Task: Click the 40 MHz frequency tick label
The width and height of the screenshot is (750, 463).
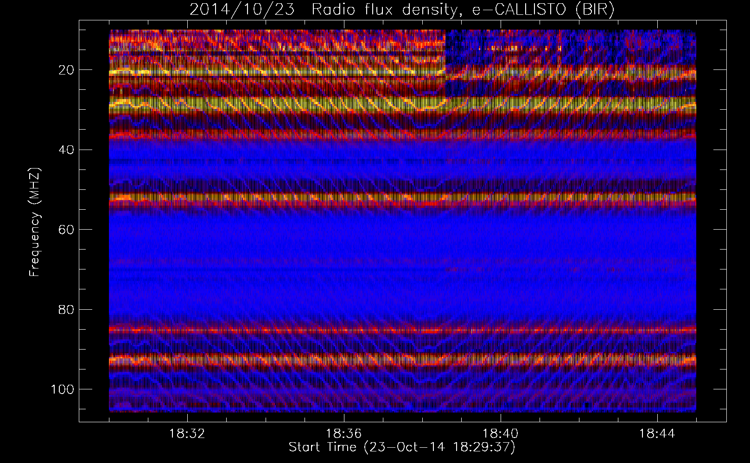Action: [66, 150]
